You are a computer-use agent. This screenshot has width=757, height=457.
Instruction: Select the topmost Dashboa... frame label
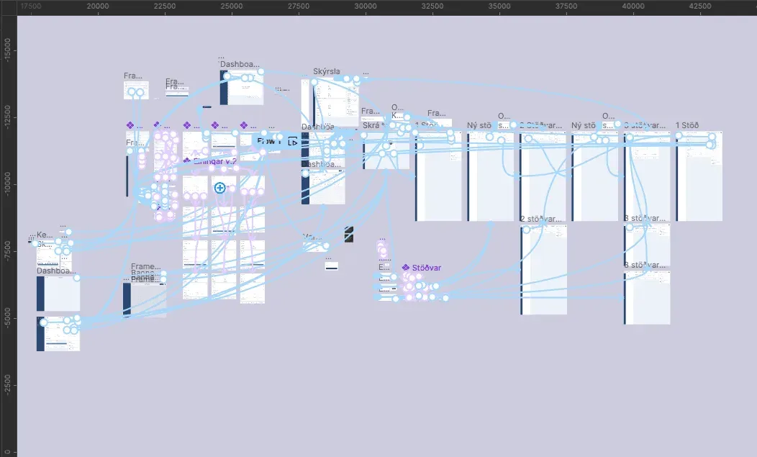click(240, 64)
